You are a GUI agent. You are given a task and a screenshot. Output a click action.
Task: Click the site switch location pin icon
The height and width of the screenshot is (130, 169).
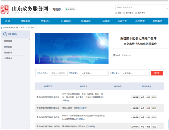pos(67,9)
